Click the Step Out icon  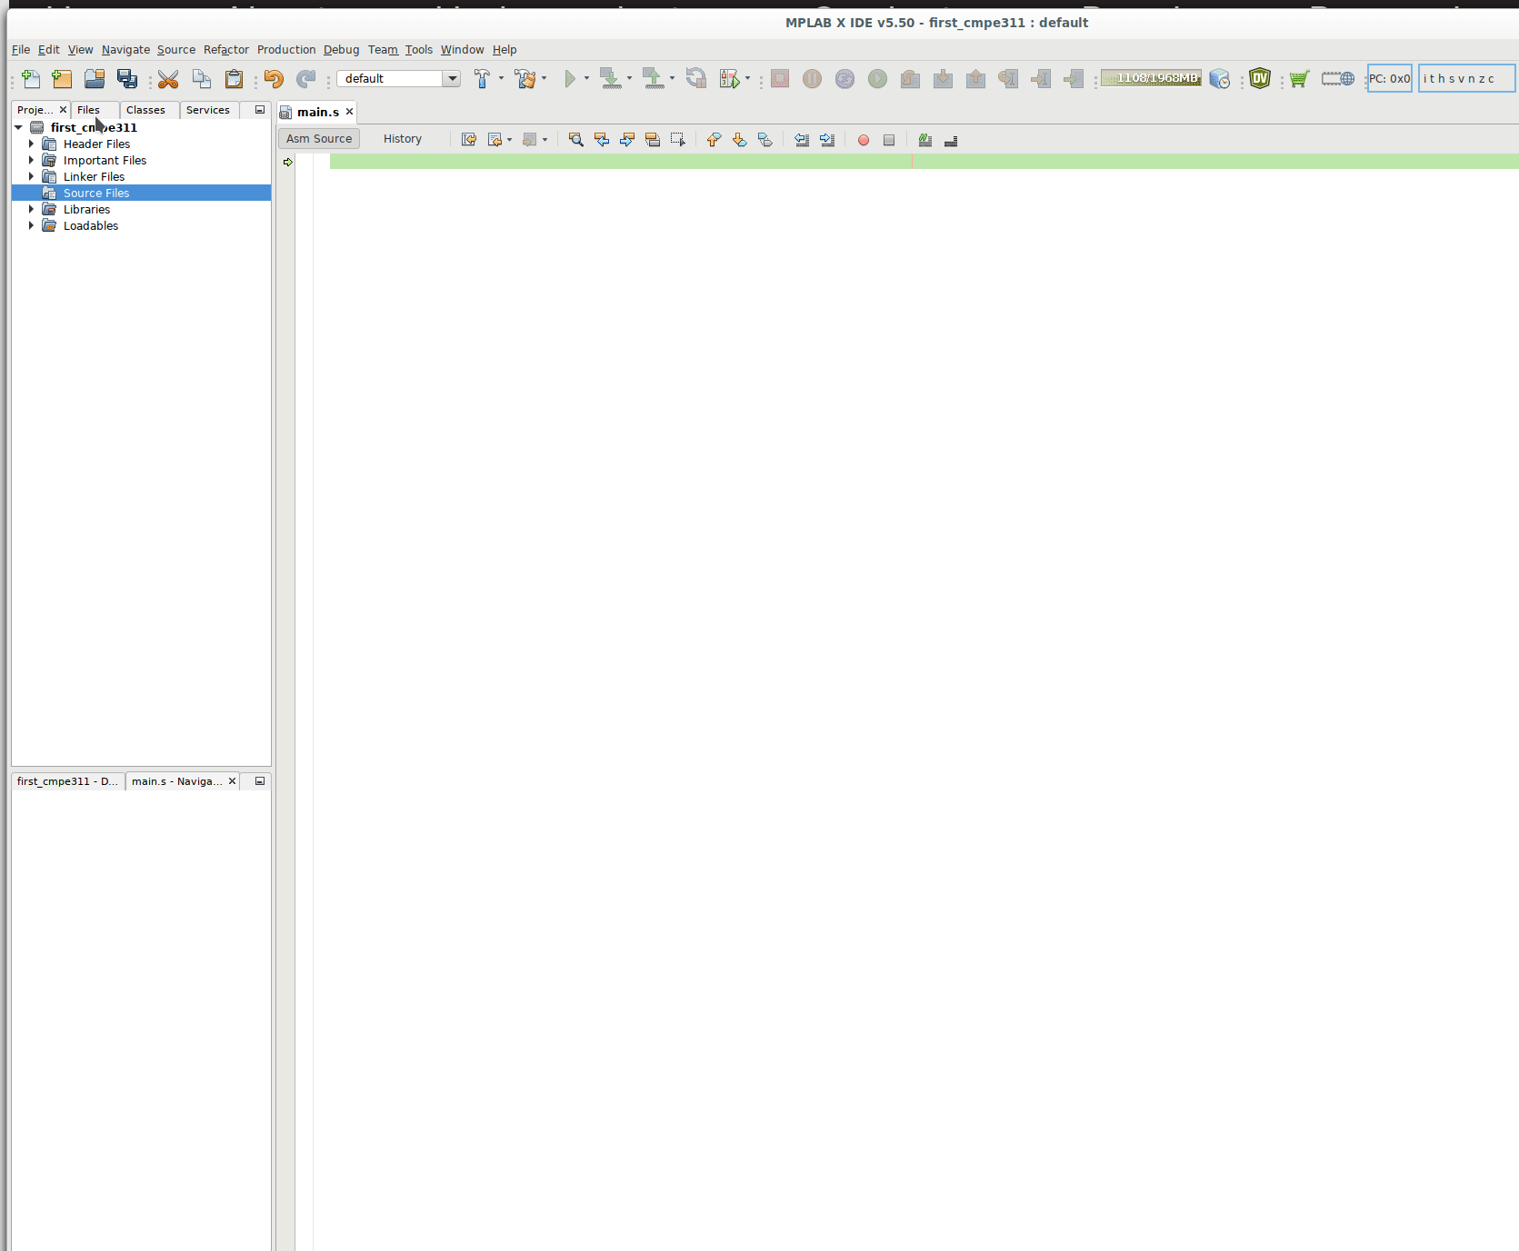pos(975,79)
